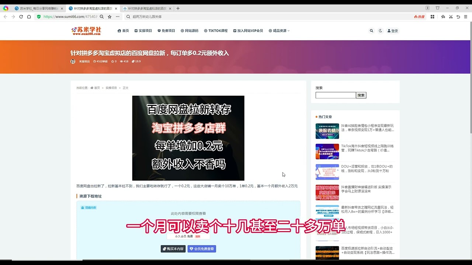The height and width of the screenshot is (265, 472).
Task: Click the URL address field
Action: click(x=70, y=17)
